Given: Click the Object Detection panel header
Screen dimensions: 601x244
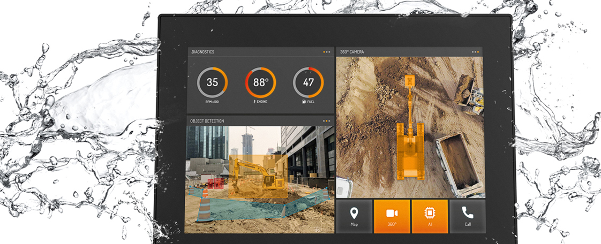Looking at the screenshot, I should (207, 121).
